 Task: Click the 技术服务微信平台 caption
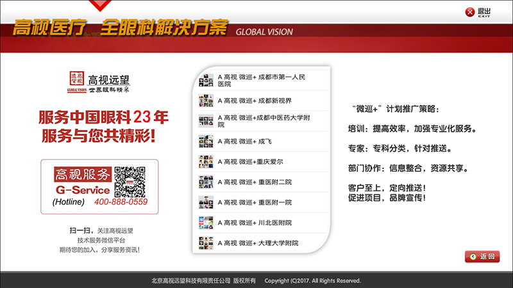point(101,241)
